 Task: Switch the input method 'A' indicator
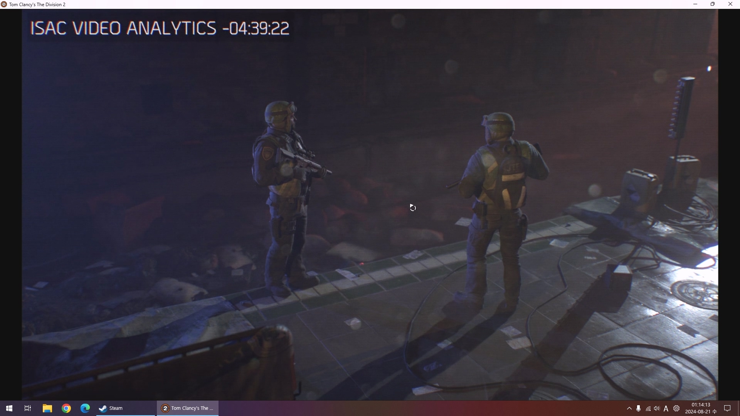666,408
